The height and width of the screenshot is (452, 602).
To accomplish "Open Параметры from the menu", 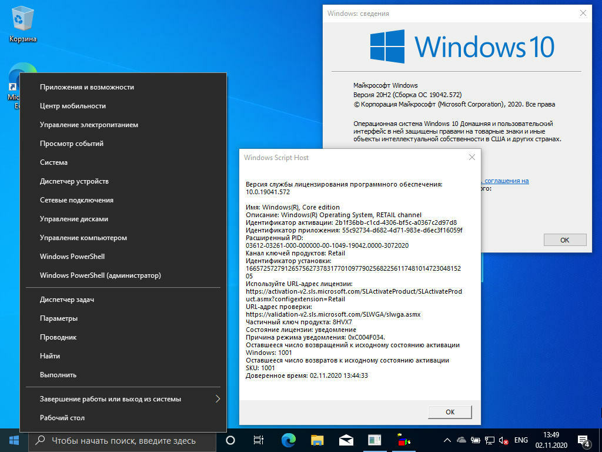I will pyautogui.click(x=123, y=318).
